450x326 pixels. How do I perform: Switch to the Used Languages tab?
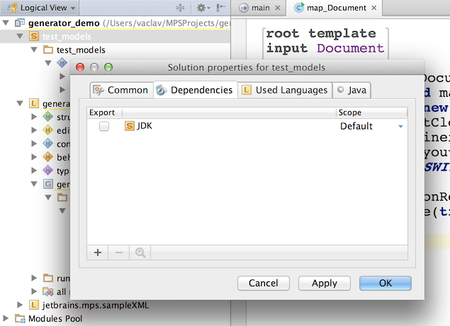pyautogui.click(x=285, y=91)
